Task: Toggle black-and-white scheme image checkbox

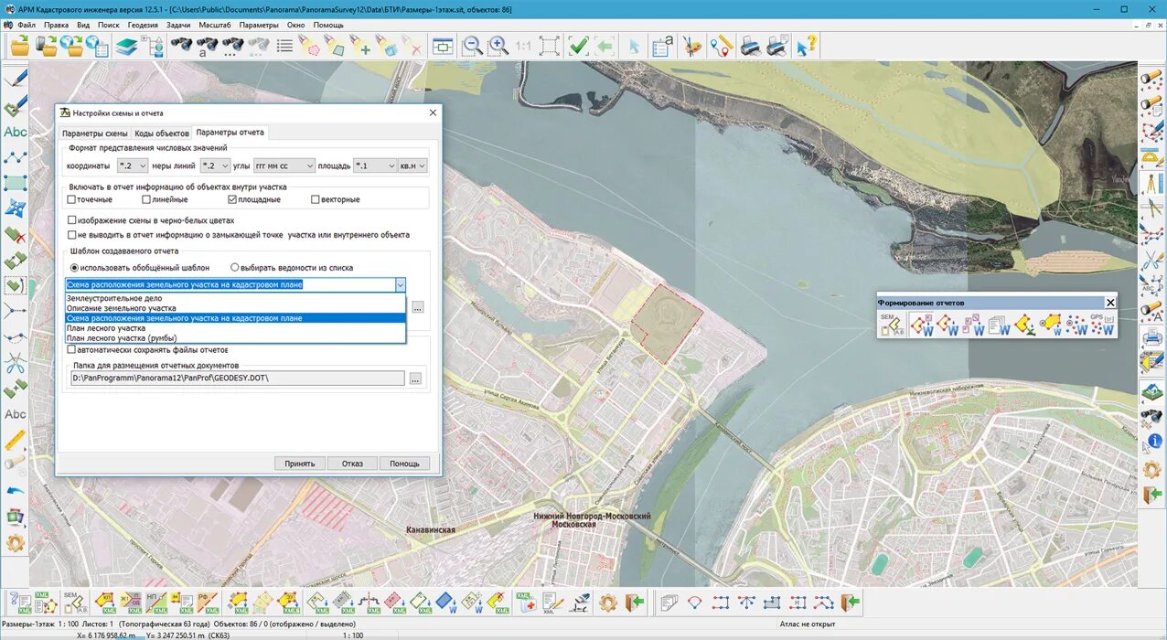Action: point(71,220)
